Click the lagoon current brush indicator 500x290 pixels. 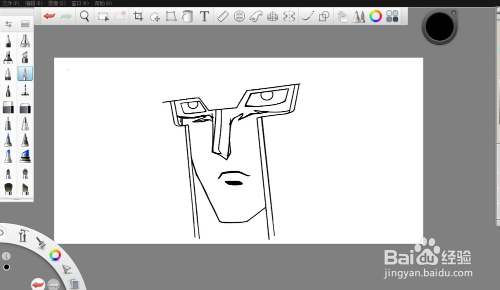6,256
